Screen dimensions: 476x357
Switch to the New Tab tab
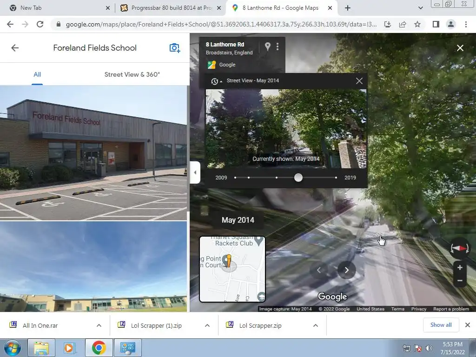coord(58,8)
